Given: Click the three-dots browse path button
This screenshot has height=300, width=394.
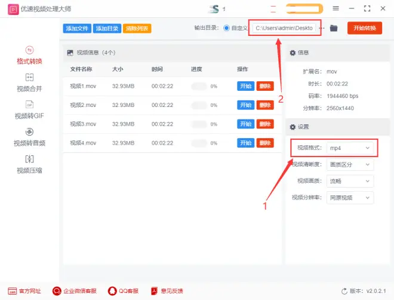Looking at the screenshot, I should [322, 28].
